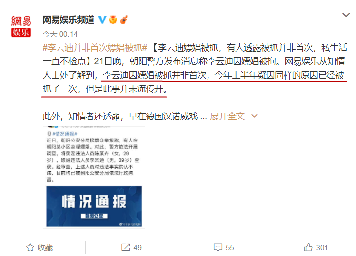Click the gold crown member badge

click(x=113, y=20)
